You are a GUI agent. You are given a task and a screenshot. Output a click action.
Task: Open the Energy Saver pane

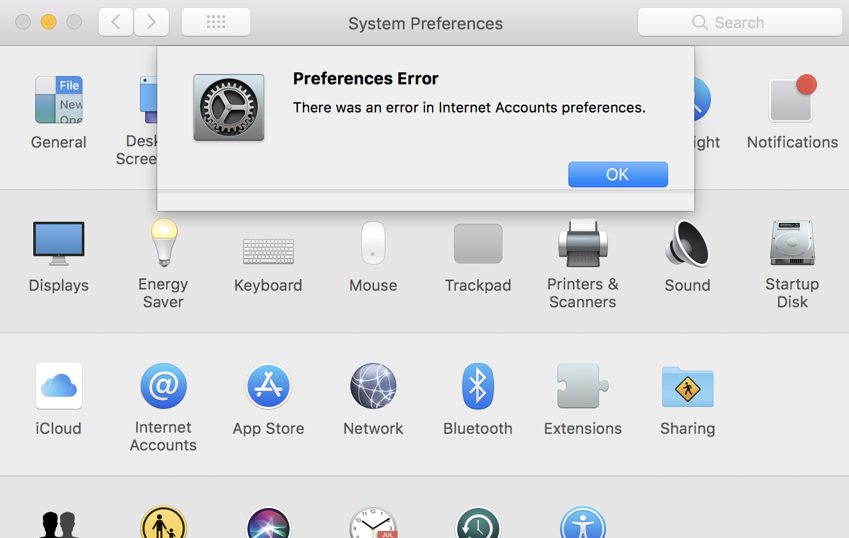(x=164, y=242)
